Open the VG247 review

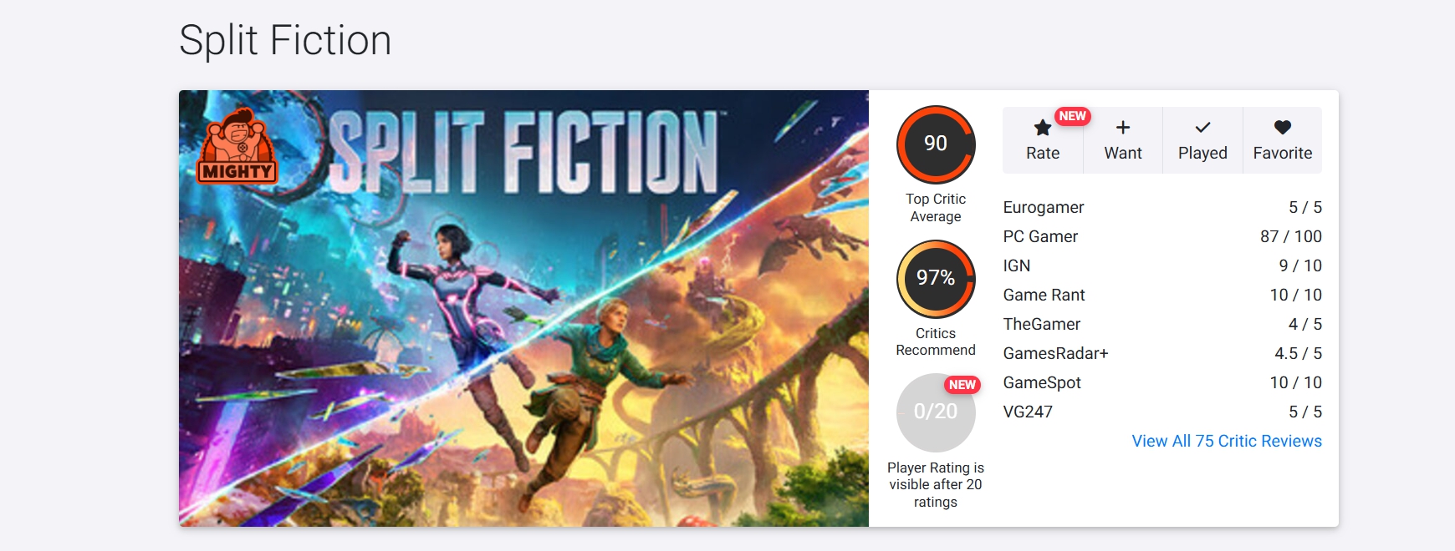coord(1028,412)
